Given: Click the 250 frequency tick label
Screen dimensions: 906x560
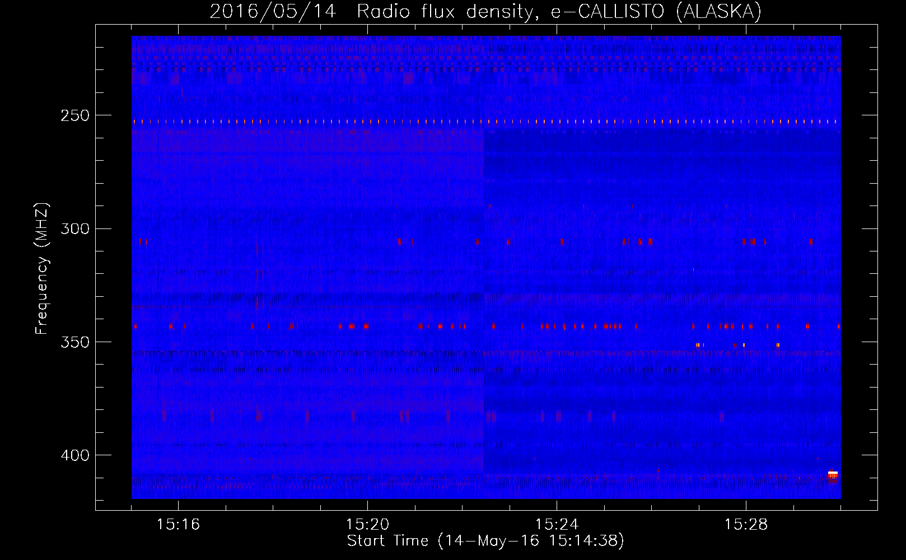Looking at the screenshot, I should (74, 115).
